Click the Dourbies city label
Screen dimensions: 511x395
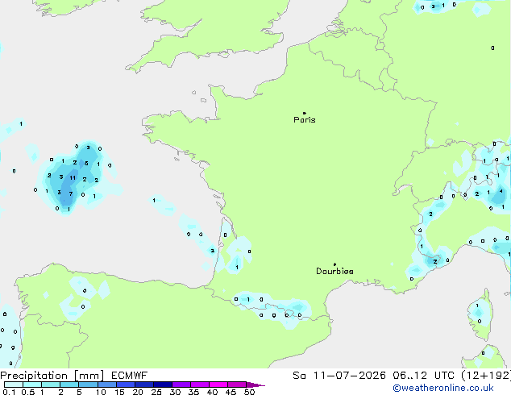[x=334, y=271]
